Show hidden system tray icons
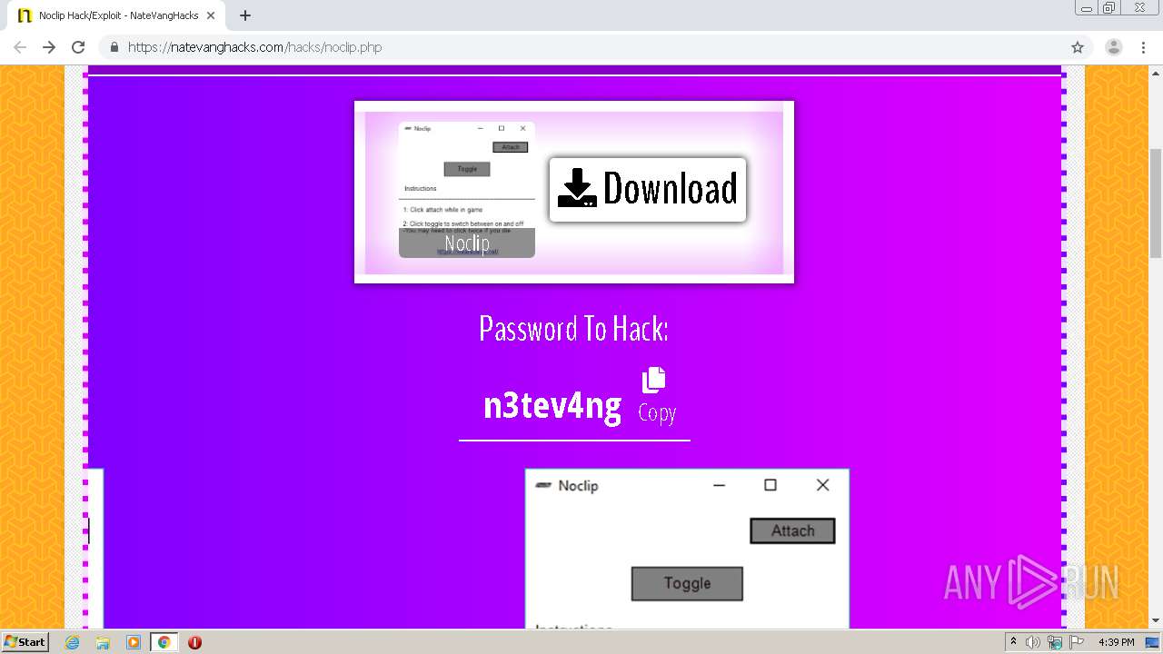Screen dimensions: 1163x654 (1013, 642)
